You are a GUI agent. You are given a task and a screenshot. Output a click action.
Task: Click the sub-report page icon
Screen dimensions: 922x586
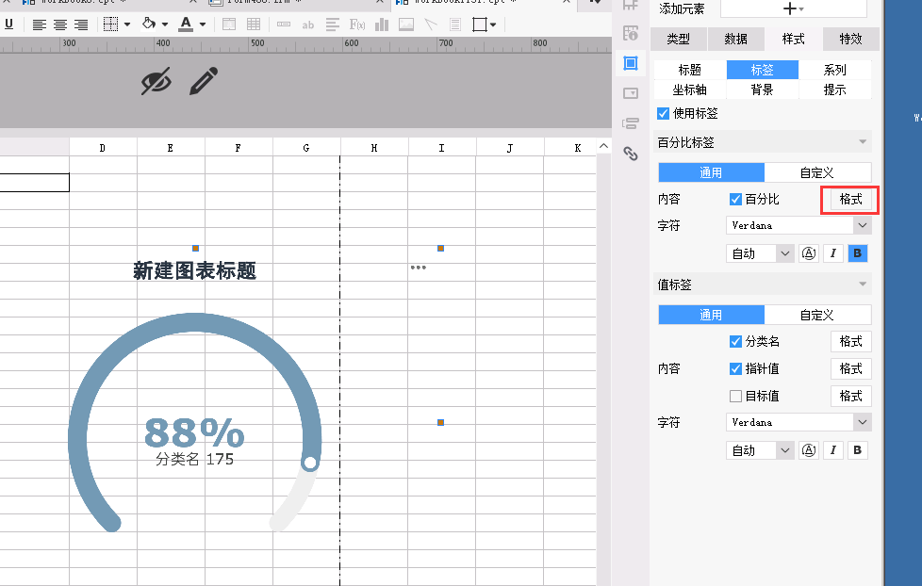(455, 24)
